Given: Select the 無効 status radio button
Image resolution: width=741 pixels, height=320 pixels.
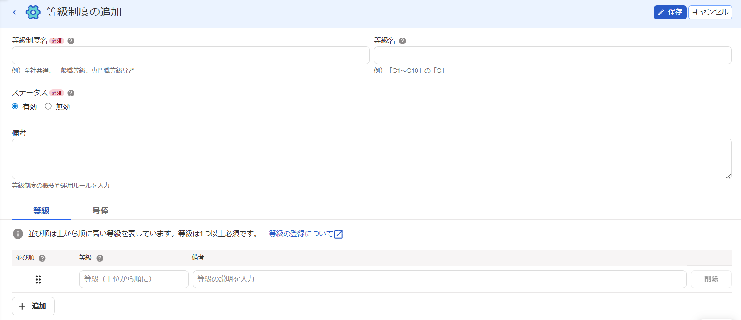Looking at the screenshot, I should tap(48, 106).
